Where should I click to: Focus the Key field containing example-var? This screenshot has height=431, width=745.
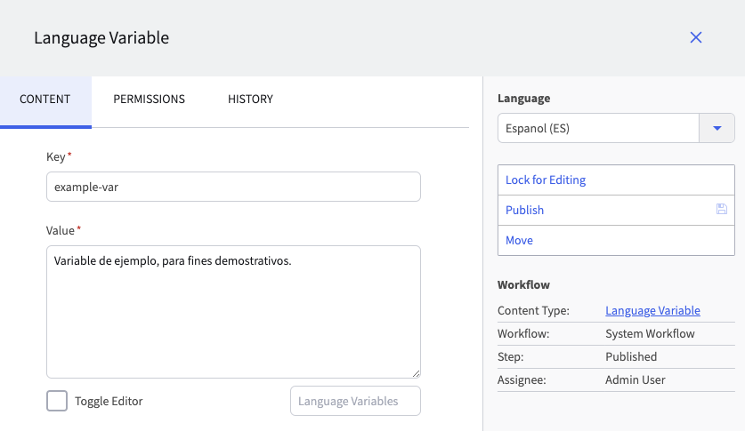click(x=233, y=187)
